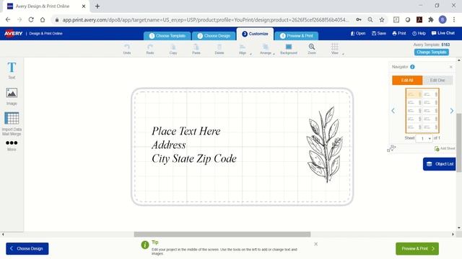This screenshot has height=259, width=462.
Task: Click the Paste toolbar icon
Action: pos(196,49)
